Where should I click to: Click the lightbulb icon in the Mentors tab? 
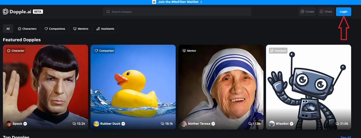coord(75,29)
